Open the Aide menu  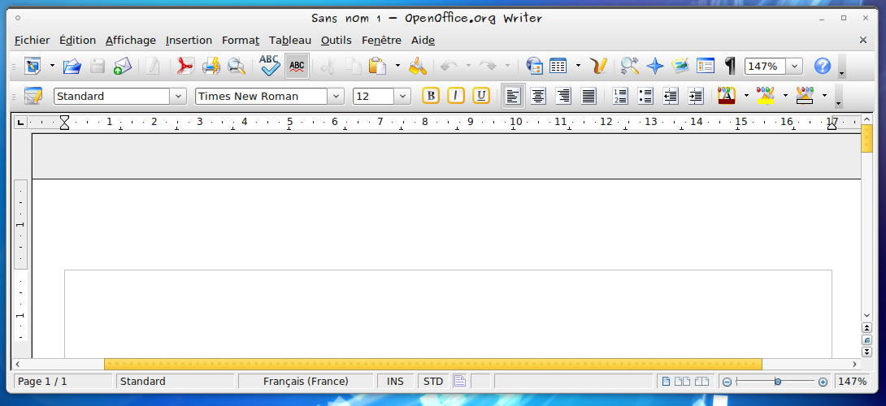click(x=423, y=40)
